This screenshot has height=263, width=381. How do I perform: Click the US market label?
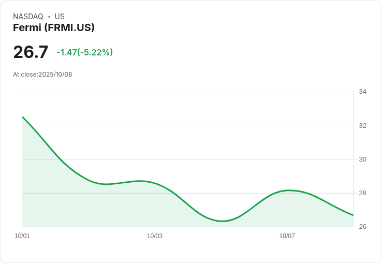[x=60, y=17]
